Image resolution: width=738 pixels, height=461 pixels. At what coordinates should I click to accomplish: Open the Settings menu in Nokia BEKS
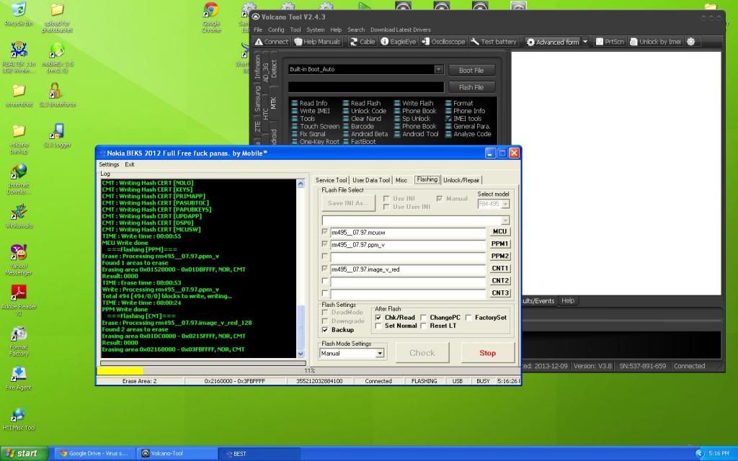pyautogui.click(x=109, y=165)
